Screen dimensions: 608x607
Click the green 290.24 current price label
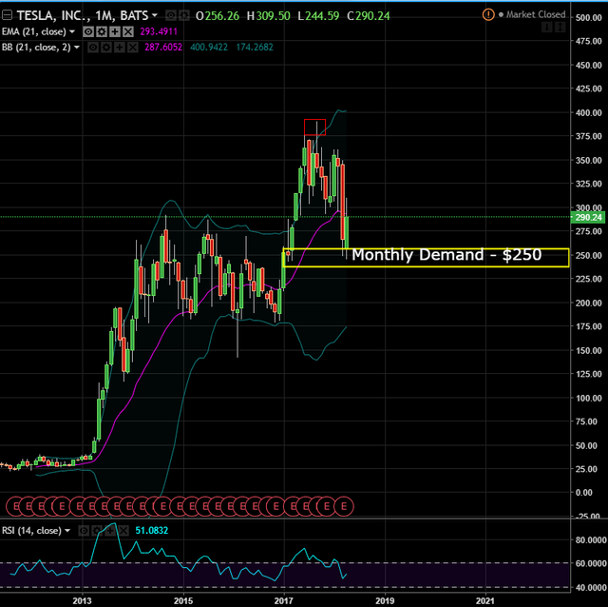point(588,217)
